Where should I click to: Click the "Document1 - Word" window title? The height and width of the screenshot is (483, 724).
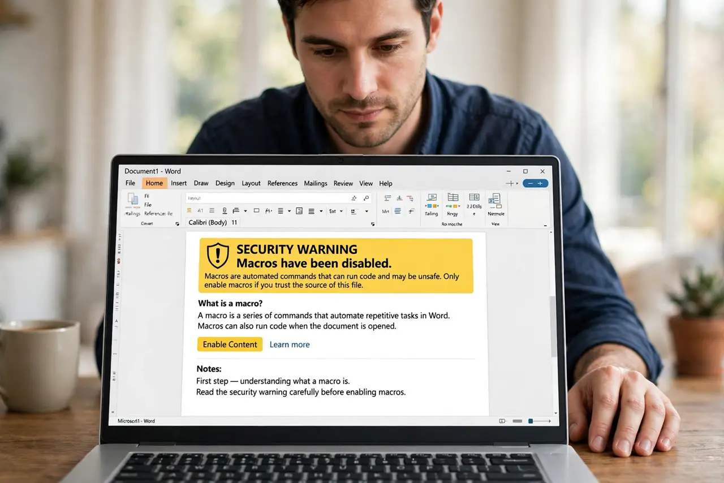153,171
